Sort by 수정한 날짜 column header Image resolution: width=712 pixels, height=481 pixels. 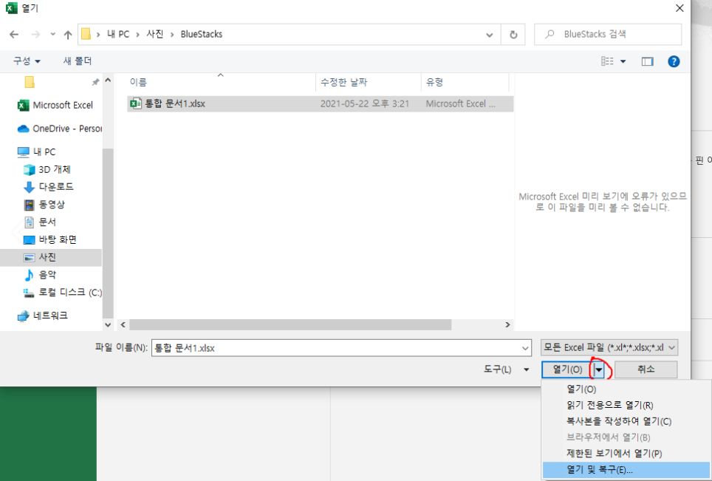(x=343, y=82)
